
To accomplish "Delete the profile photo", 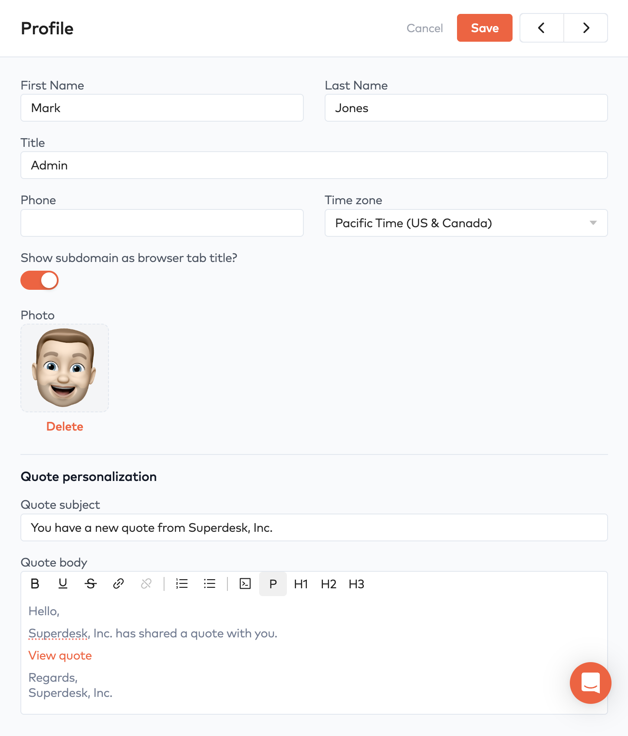I will pyautogui.click(x=65, y=426).
